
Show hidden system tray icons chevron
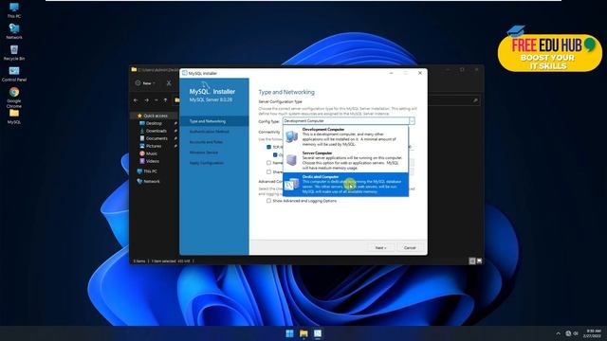[x=558, y=333]
